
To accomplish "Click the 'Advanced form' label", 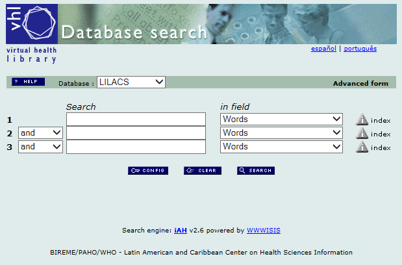I will point(360,84).
